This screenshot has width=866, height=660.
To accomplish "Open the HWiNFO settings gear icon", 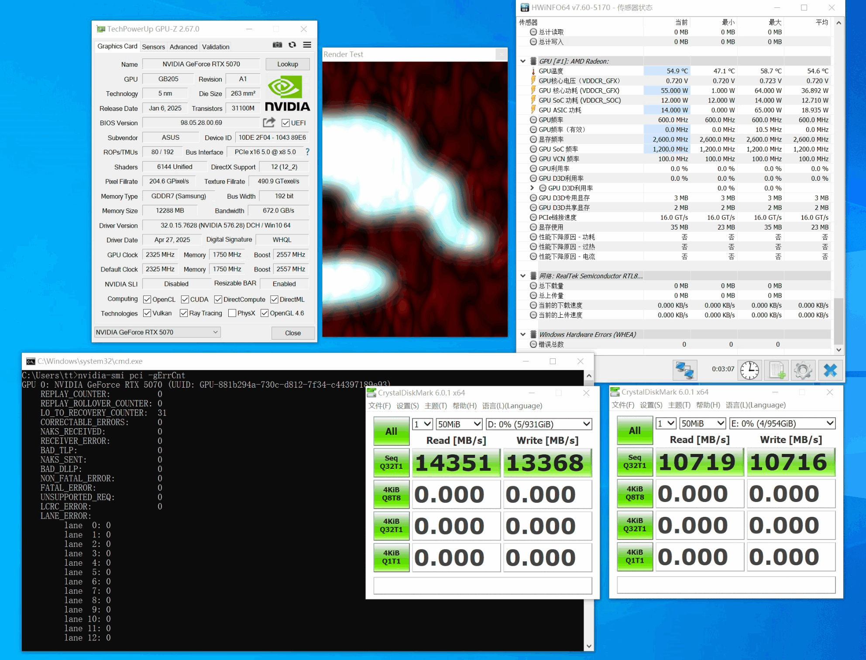I will click(x=803, y=370).
